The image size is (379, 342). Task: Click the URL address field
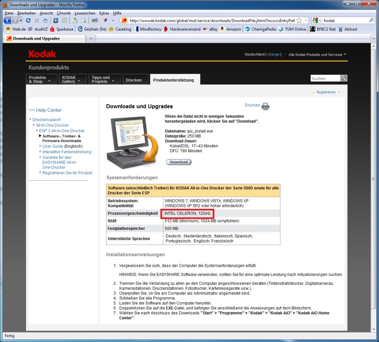coord(212,20)
